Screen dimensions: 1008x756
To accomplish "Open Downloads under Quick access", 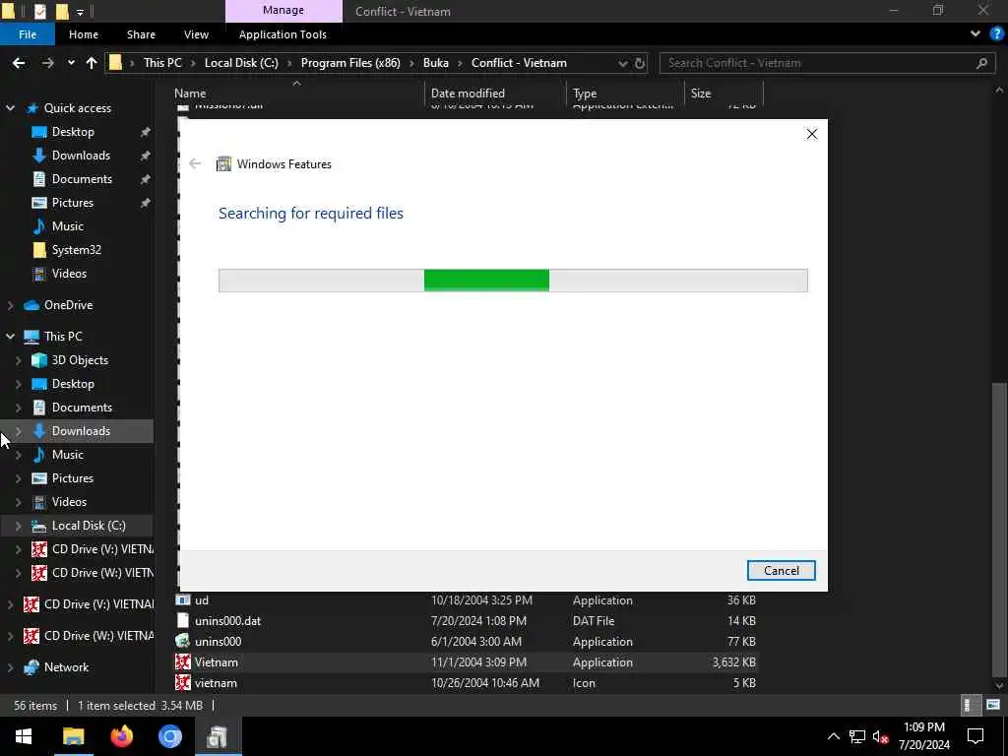I will [81, 156].
